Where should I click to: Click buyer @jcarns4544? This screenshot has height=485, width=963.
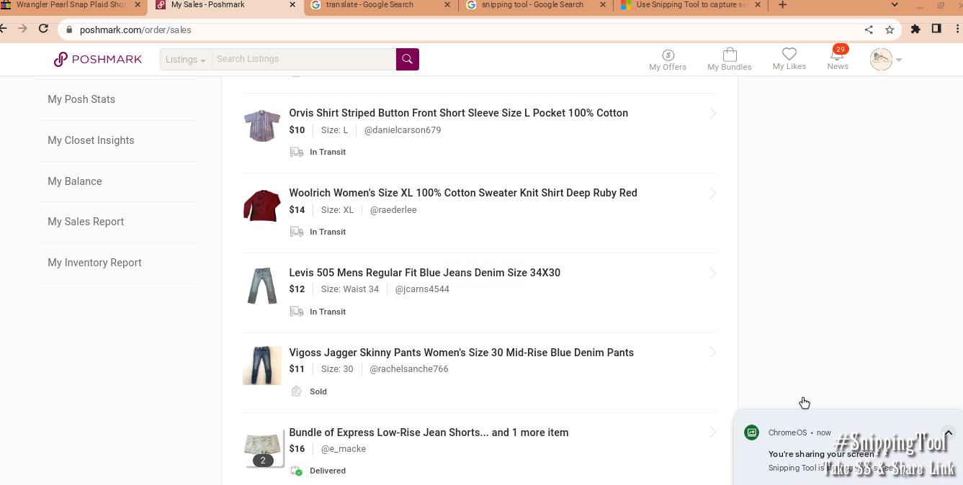(422, 289)
